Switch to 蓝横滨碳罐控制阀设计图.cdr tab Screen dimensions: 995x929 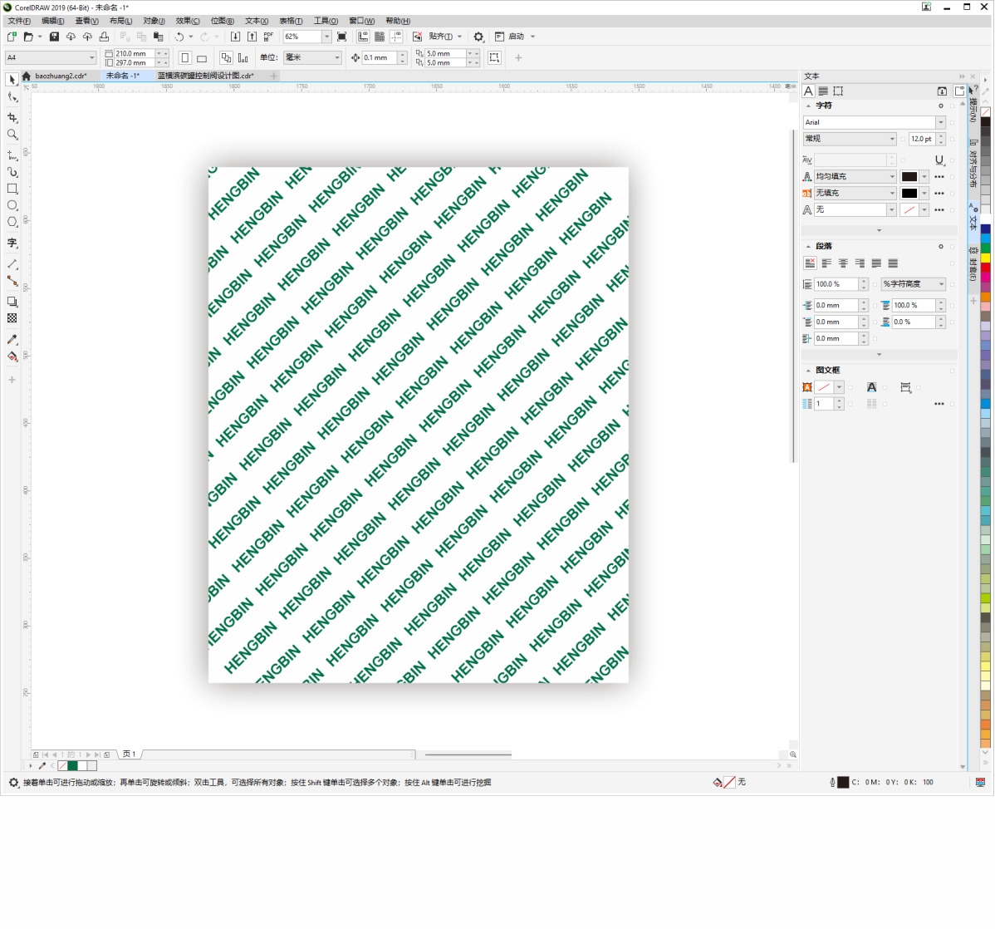[x=206, y=76]
